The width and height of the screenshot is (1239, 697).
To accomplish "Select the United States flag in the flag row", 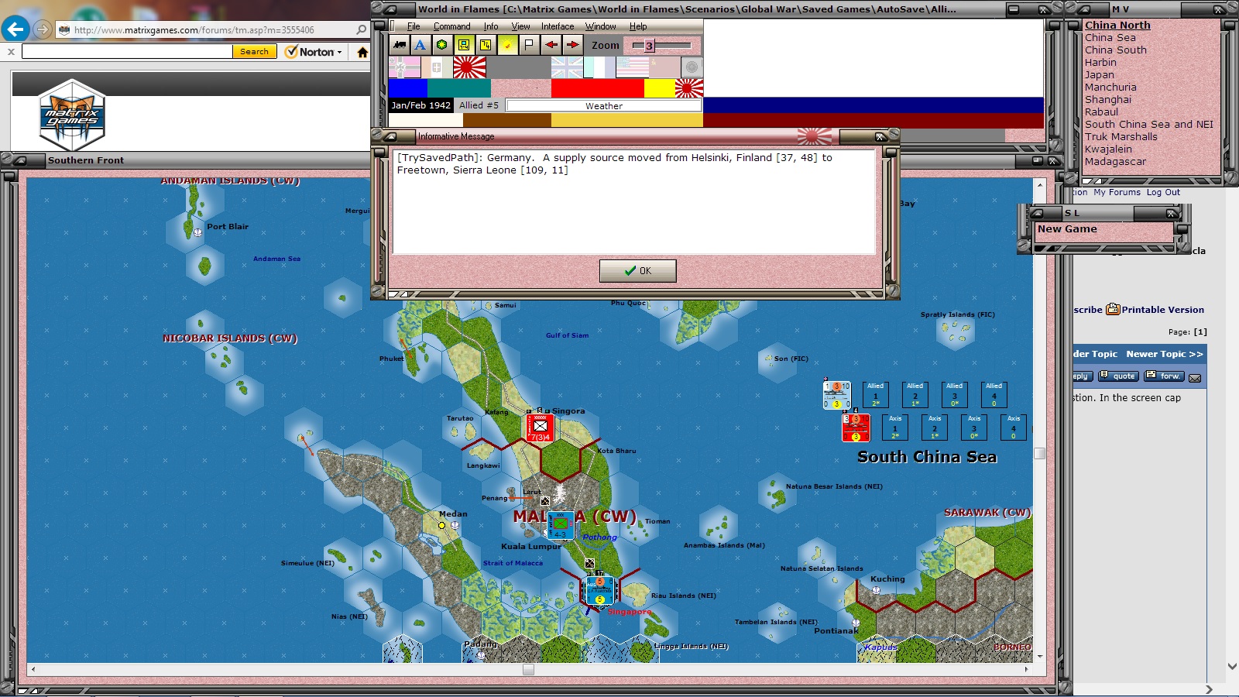I will point(632,67).
